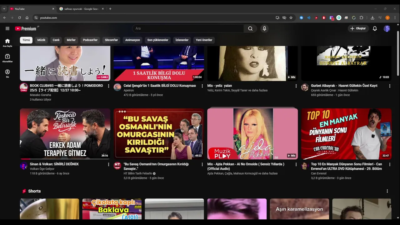Open the Can Evrenol channel avatar
Viewport: 400px width, 225px height.
305,166
